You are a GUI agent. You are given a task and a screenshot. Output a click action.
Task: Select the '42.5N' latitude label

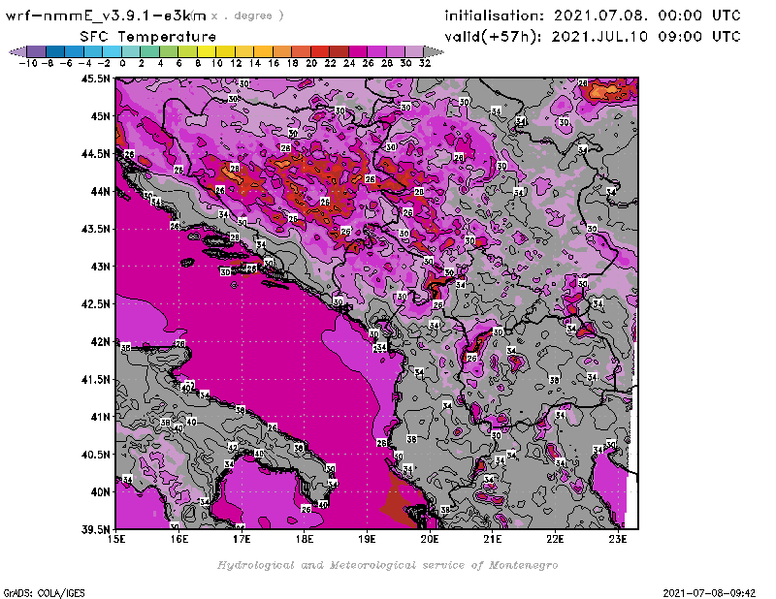pos(96,304)
